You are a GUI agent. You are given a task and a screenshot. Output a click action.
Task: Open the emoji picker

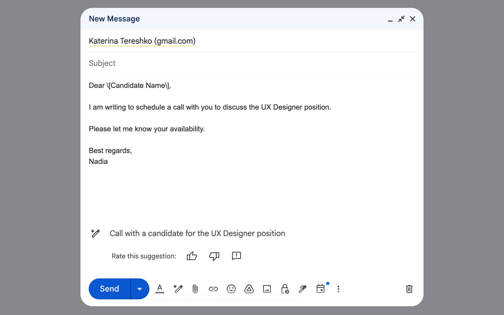pos(231,289)
